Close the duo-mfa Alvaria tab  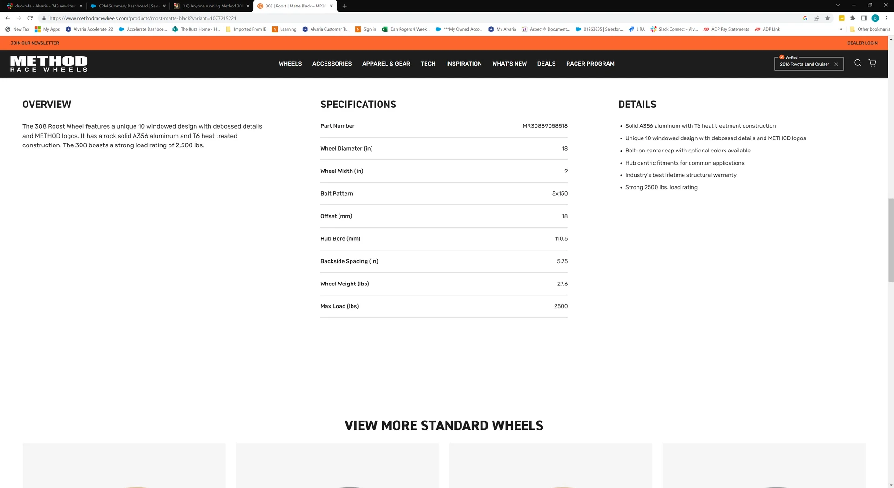click(81, 6)
